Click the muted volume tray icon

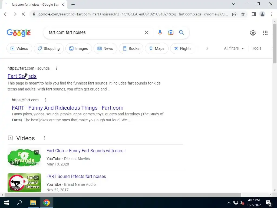coord(242,203)
